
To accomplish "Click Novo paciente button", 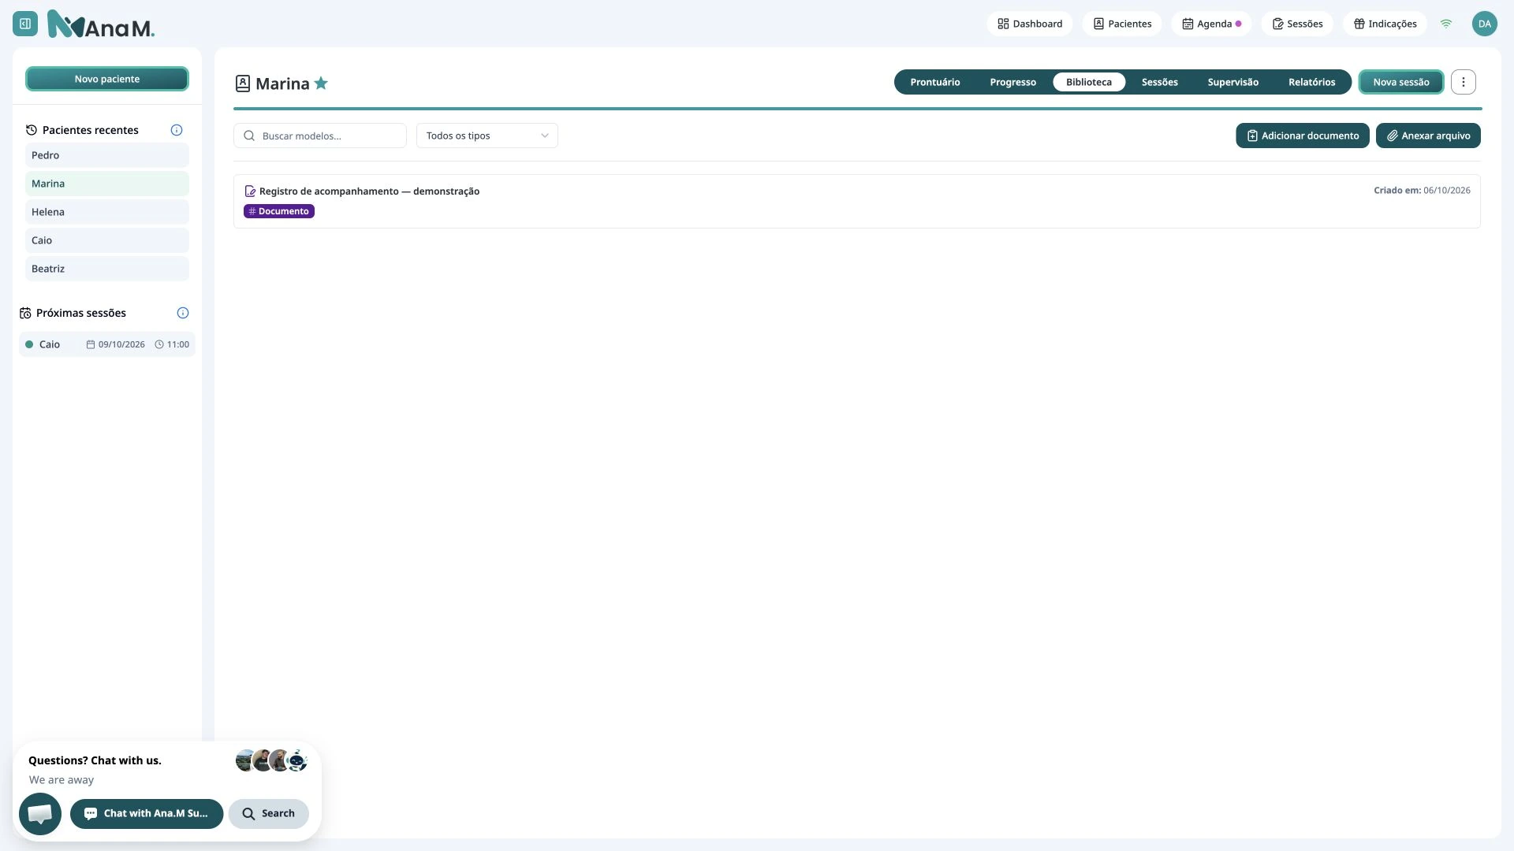I will click(x=107, y=79).
